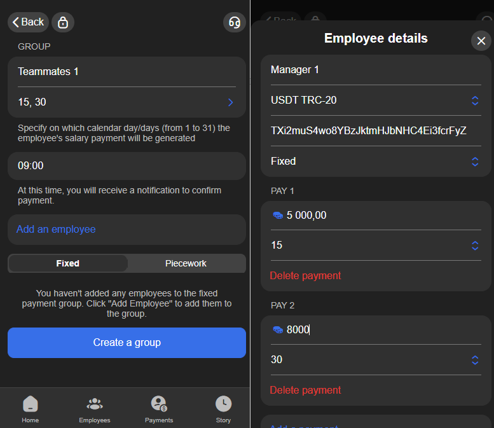Screen dimensions: 494x428
Task: Click the Employee details title
Action: pos(376,38)
